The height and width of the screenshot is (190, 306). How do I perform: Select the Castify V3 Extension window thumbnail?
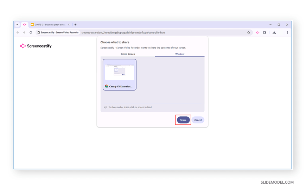coord(120,75)
